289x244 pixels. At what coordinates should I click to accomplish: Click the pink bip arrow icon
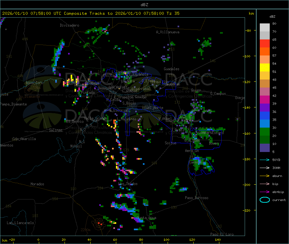tap(265, 184)
